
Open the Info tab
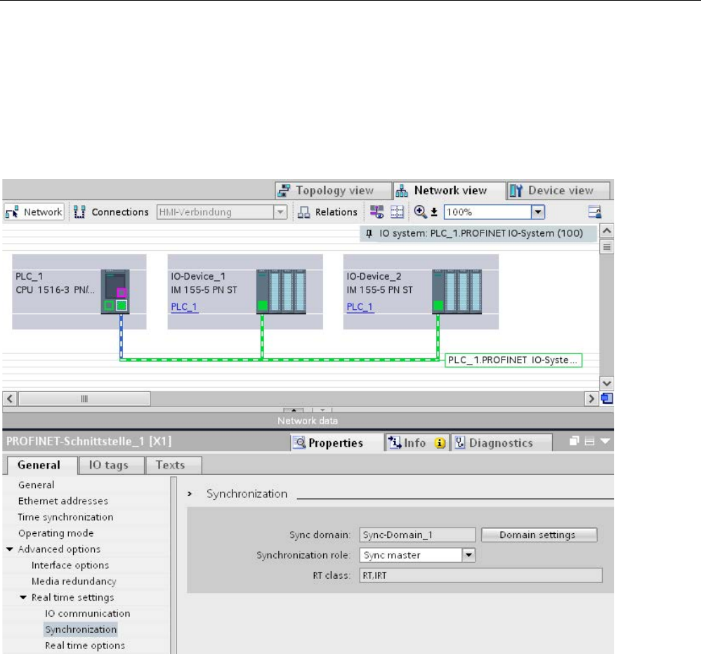[x=417, y=443]
